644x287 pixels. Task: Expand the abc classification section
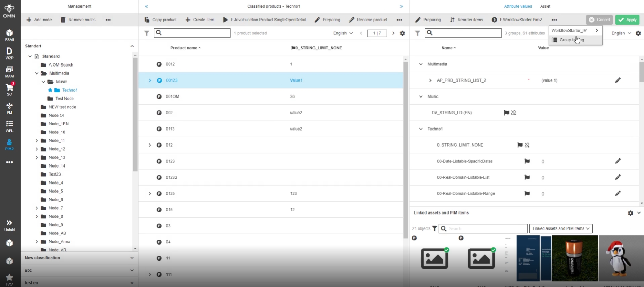[132, 270]
